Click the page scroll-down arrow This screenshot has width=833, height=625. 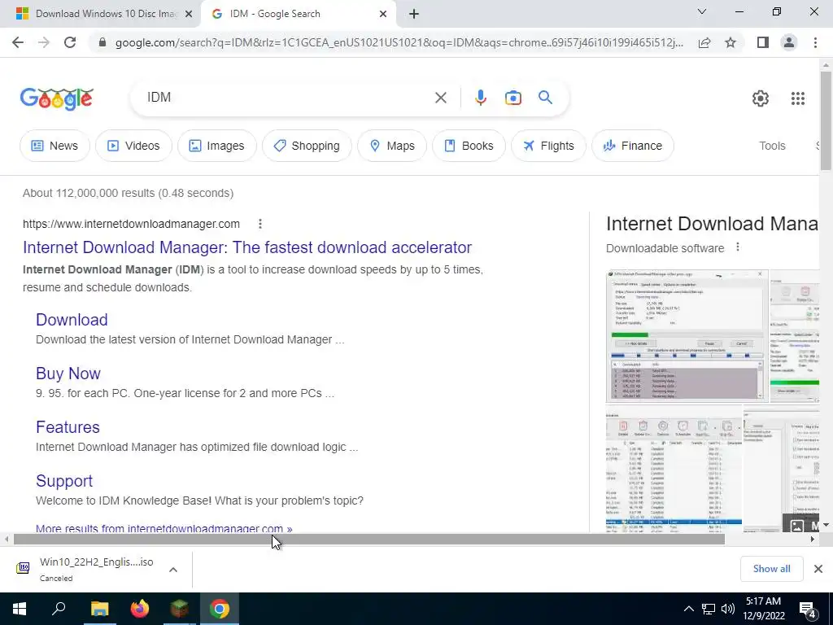(826, 525)
